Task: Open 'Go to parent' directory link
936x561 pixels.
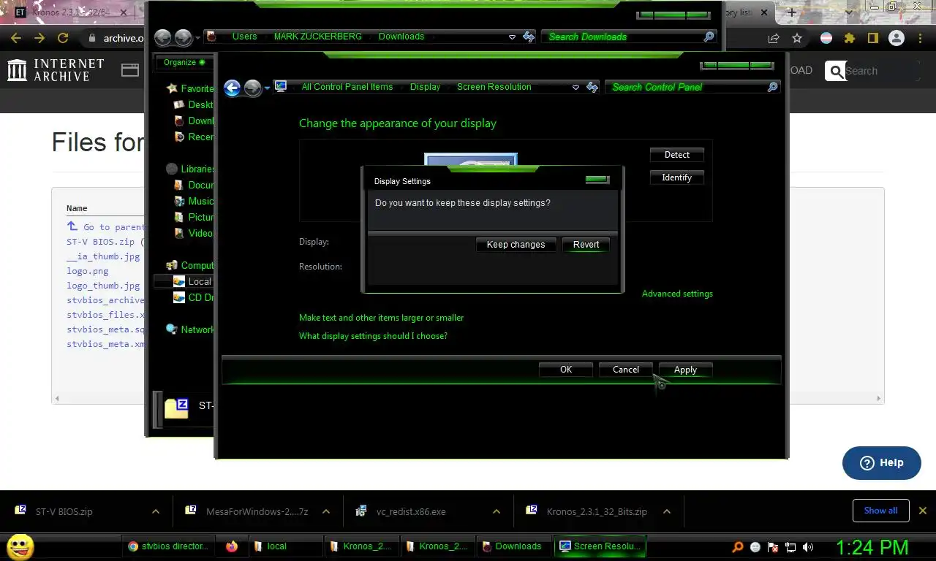Action: pos(106,227)
